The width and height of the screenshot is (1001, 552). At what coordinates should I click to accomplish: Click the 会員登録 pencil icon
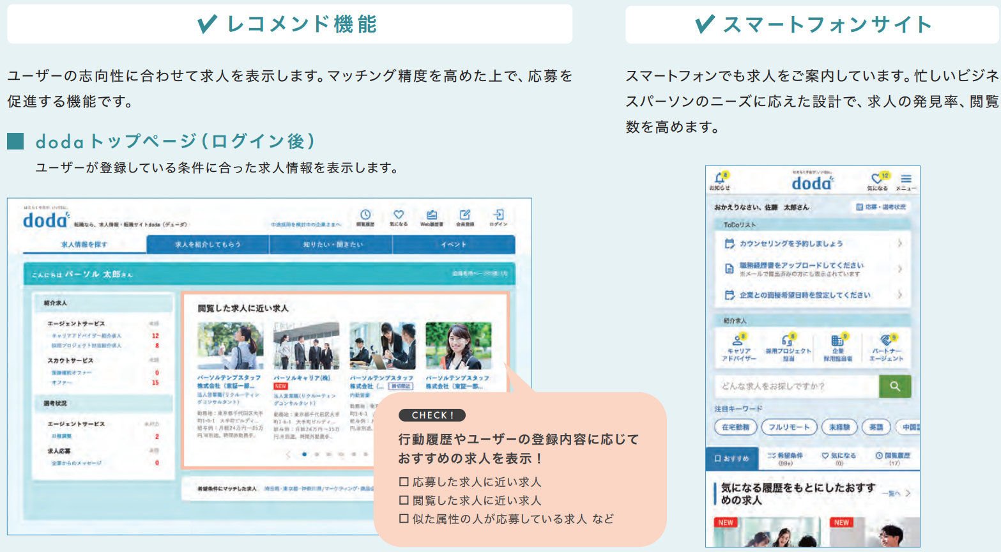465,215
